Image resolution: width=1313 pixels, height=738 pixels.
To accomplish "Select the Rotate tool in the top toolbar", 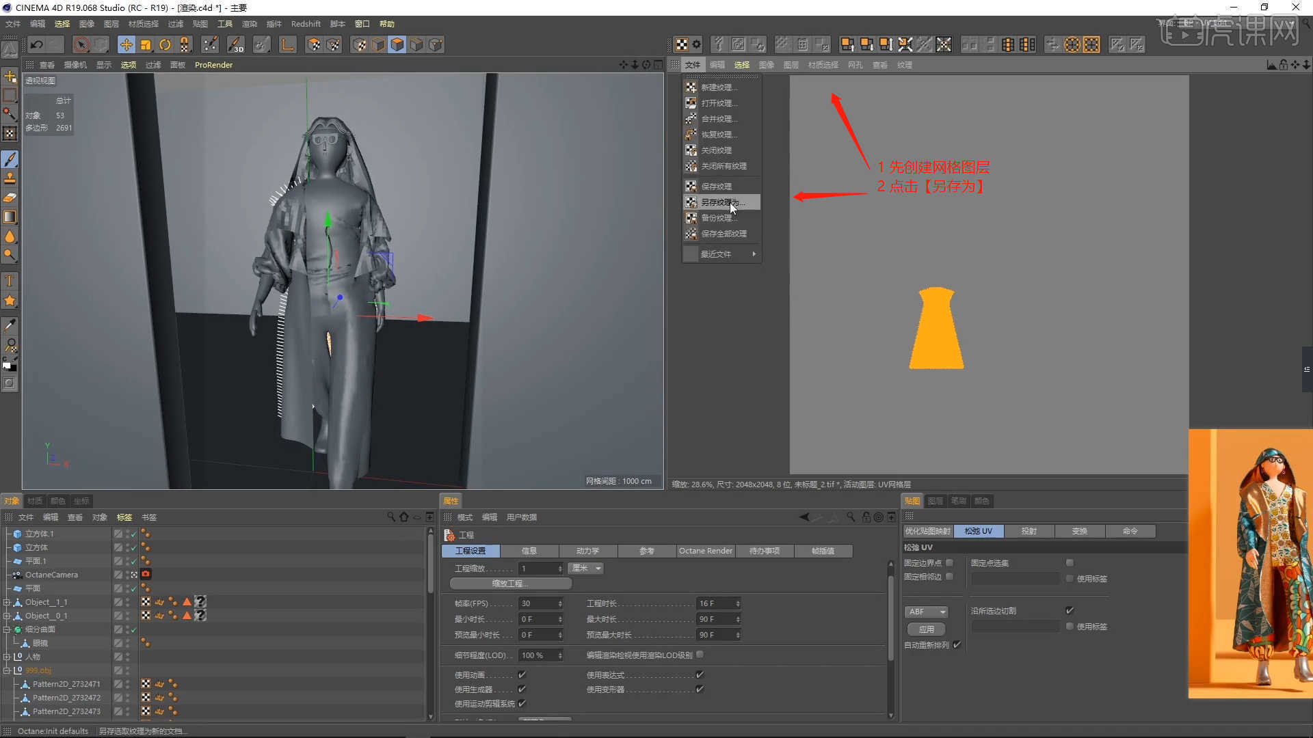I will pyautogui.click(x=165, y=44).
